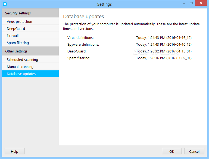This screenshot has width=209, height=159.
Task: Click the Virus definitions label
Action: point(80,38)
